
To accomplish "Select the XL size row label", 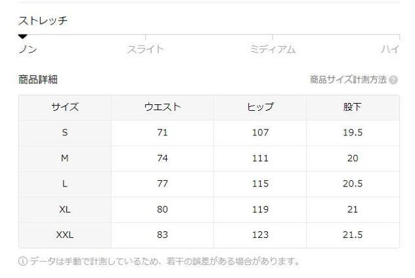I will pos(65,209).
